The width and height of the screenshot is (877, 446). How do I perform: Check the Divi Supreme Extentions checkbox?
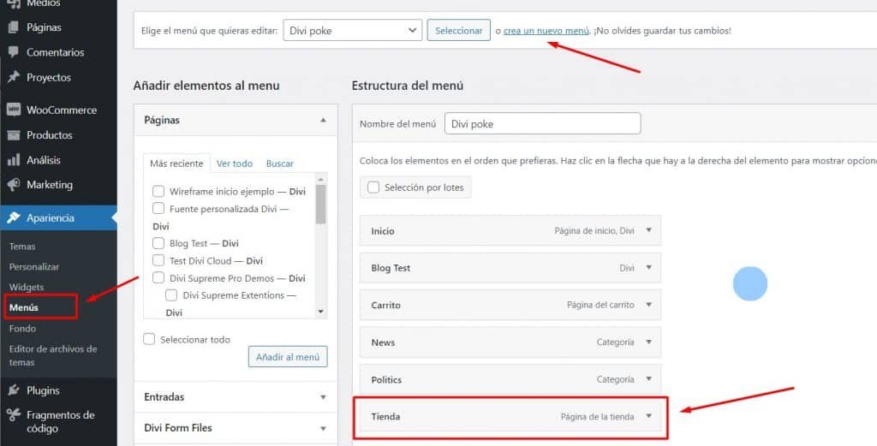[x=171, y=295]
